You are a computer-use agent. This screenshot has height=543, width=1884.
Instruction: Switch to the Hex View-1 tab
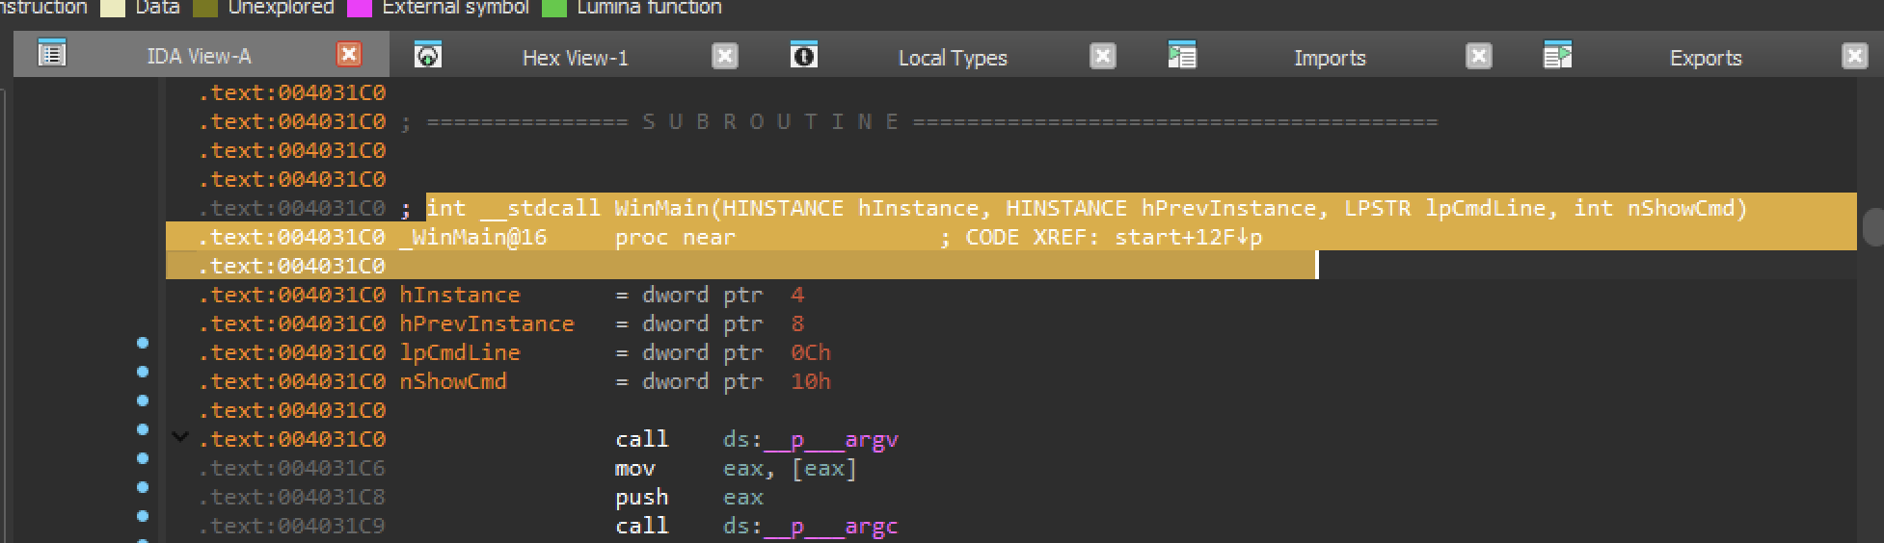[x=575, y=58]
